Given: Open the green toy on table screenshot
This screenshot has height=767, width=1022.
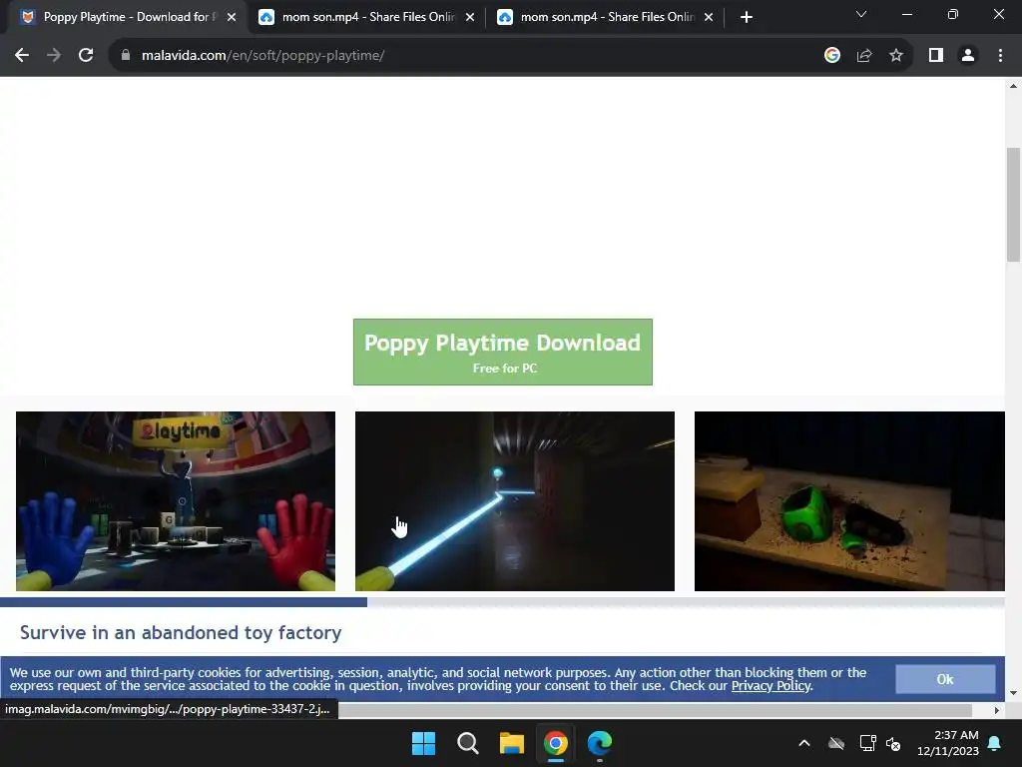Looking at the screenshot, I should point(849,501).
